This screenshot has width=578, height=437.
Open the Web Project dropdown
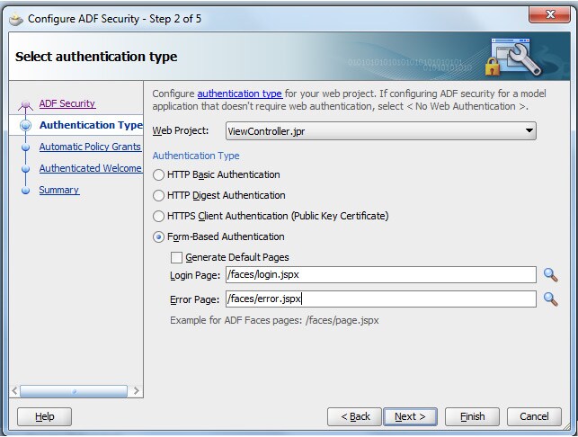coord(381,131)
